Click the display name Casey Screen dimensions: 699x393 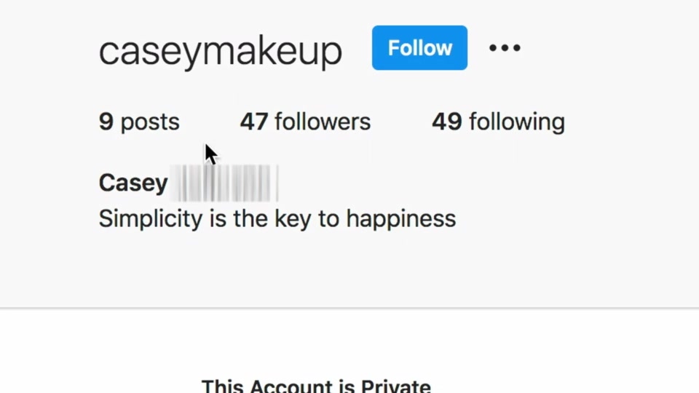tap(133, 183)
